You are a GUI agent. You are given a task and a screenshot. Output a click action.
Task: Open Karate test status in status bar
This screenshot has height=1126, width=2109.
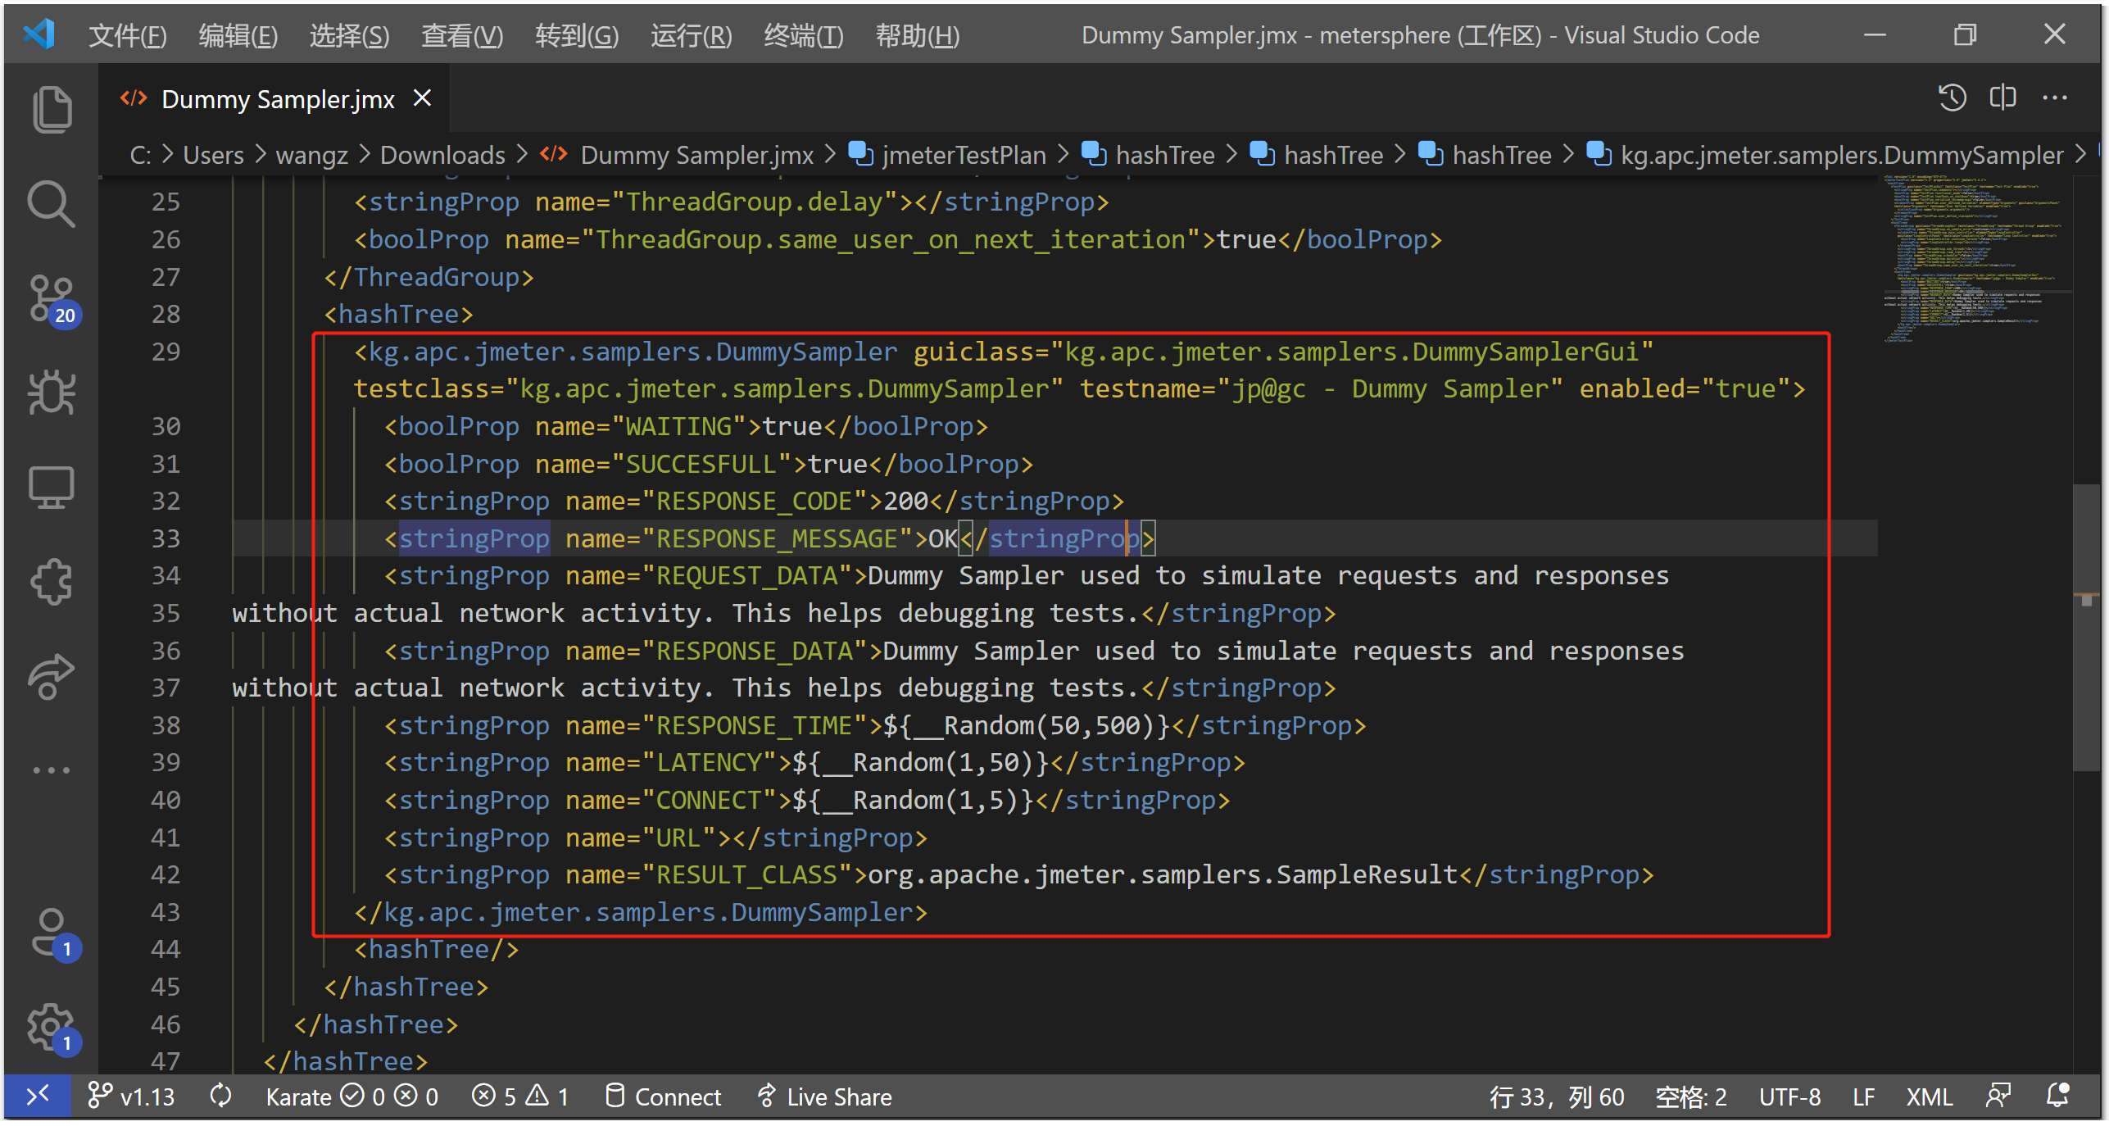pos(351,1096)
